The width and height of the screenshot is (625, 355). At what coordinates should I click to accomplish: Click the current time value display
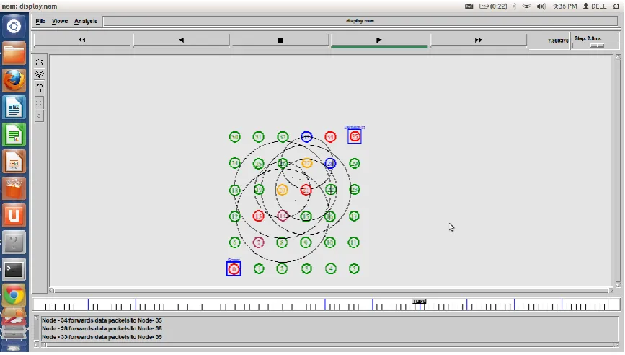click(558, 40)
